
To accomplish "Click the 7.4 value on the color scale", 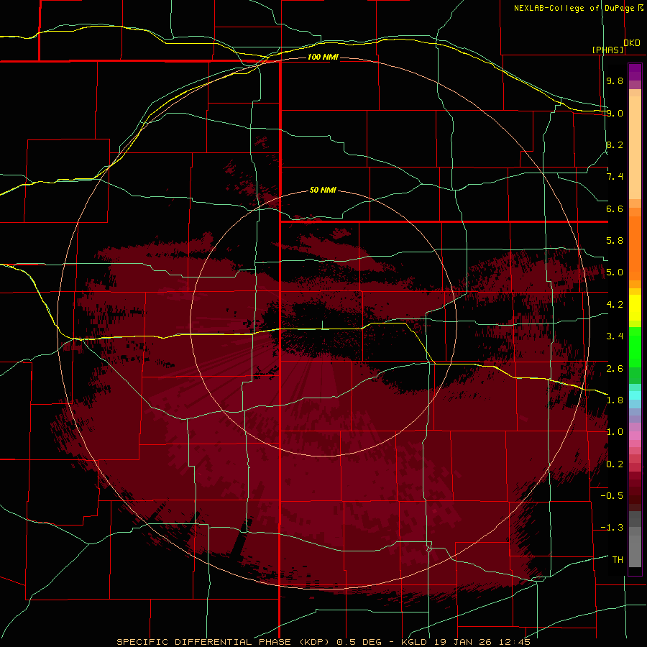I will pos(615,177).
